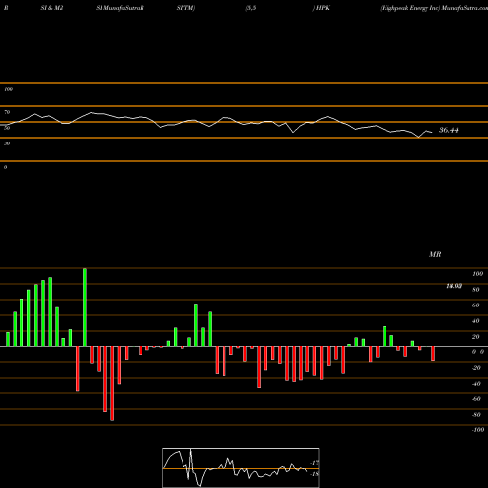
Task: Click the 'SI(TM)' header label
Action: (x=185, y=8)
